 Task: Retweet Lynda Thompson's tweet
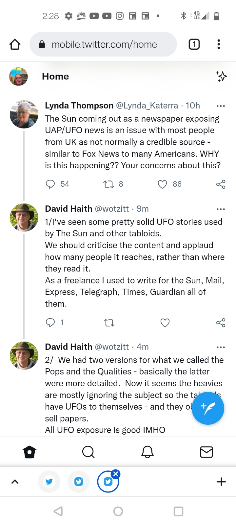[x=109, y=184]
